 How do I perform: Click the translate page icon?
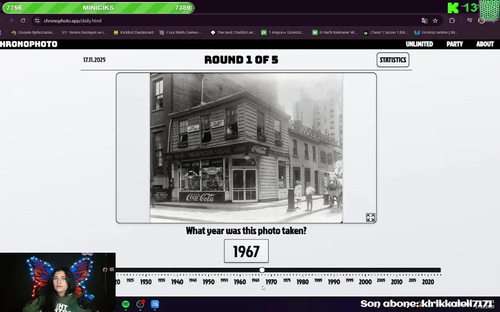click(x=424, y=20)
